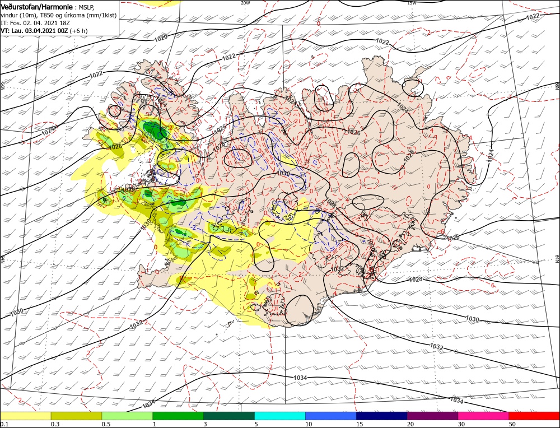This screenshot has height=428, width=560.
Task: Select the light green 0.5–1 legend swatch
Action: [127, 416]
